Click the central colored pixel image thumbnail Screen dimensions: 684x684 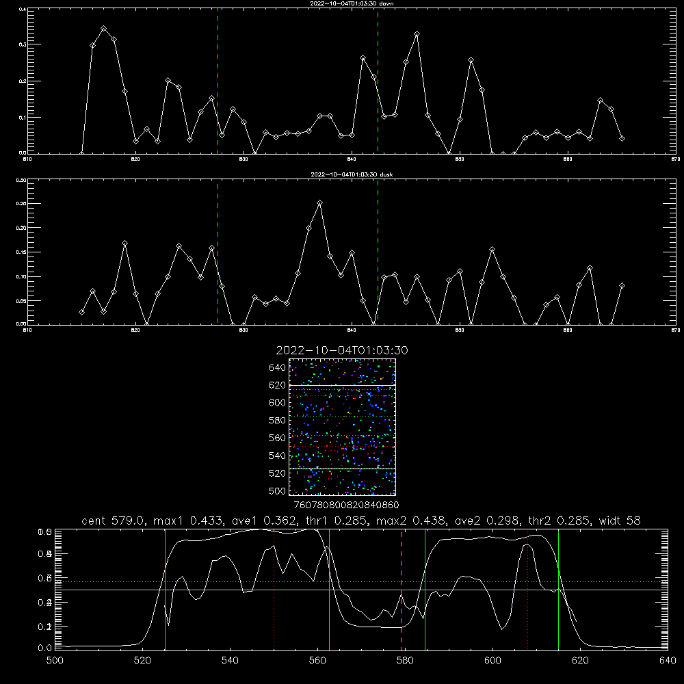click(x=342, y=427)
